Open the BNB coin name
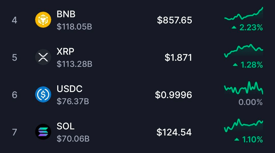Screen dimensions: 275x153 click(66, 14)
